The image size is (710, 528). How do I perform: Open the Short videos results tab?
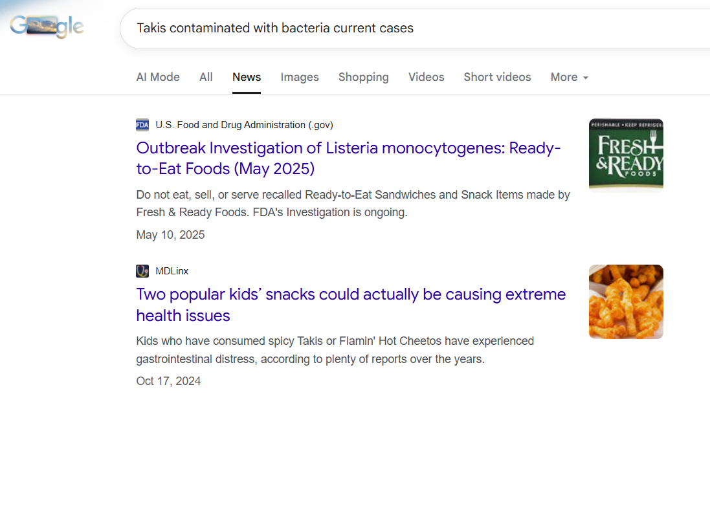point(497,77)
